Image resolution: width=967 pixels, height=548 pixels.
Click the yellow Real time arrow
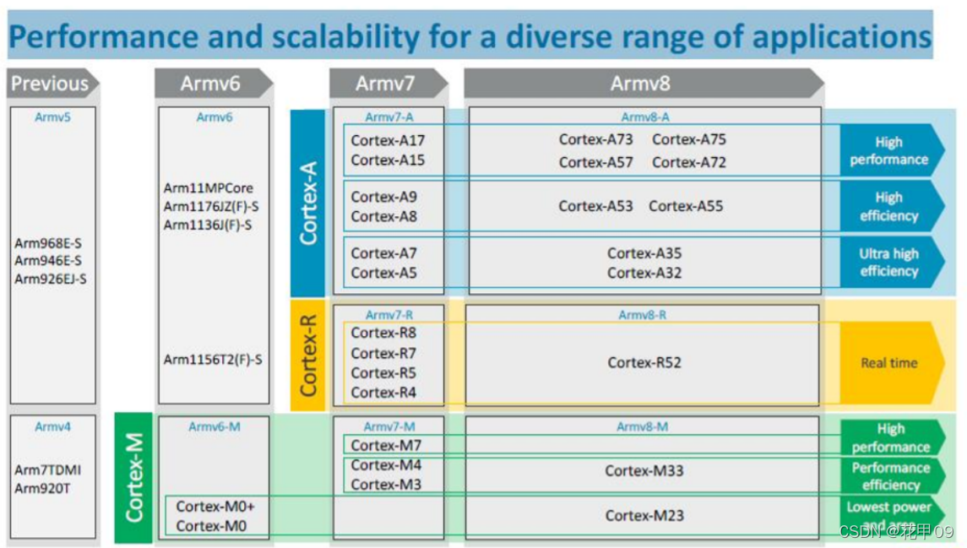coord(892,363)
